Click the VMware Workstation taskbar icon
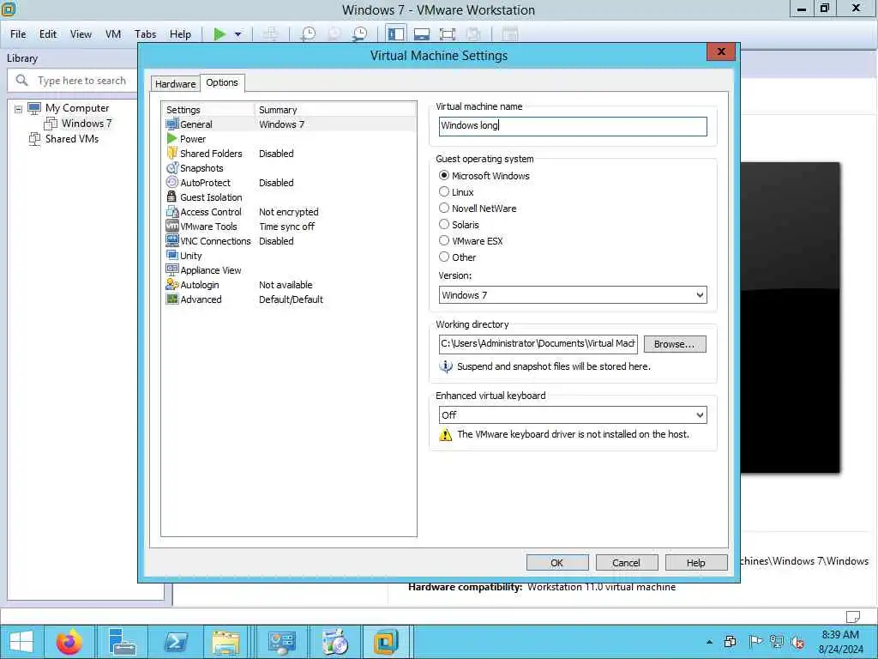 click(x=386, y=642)
